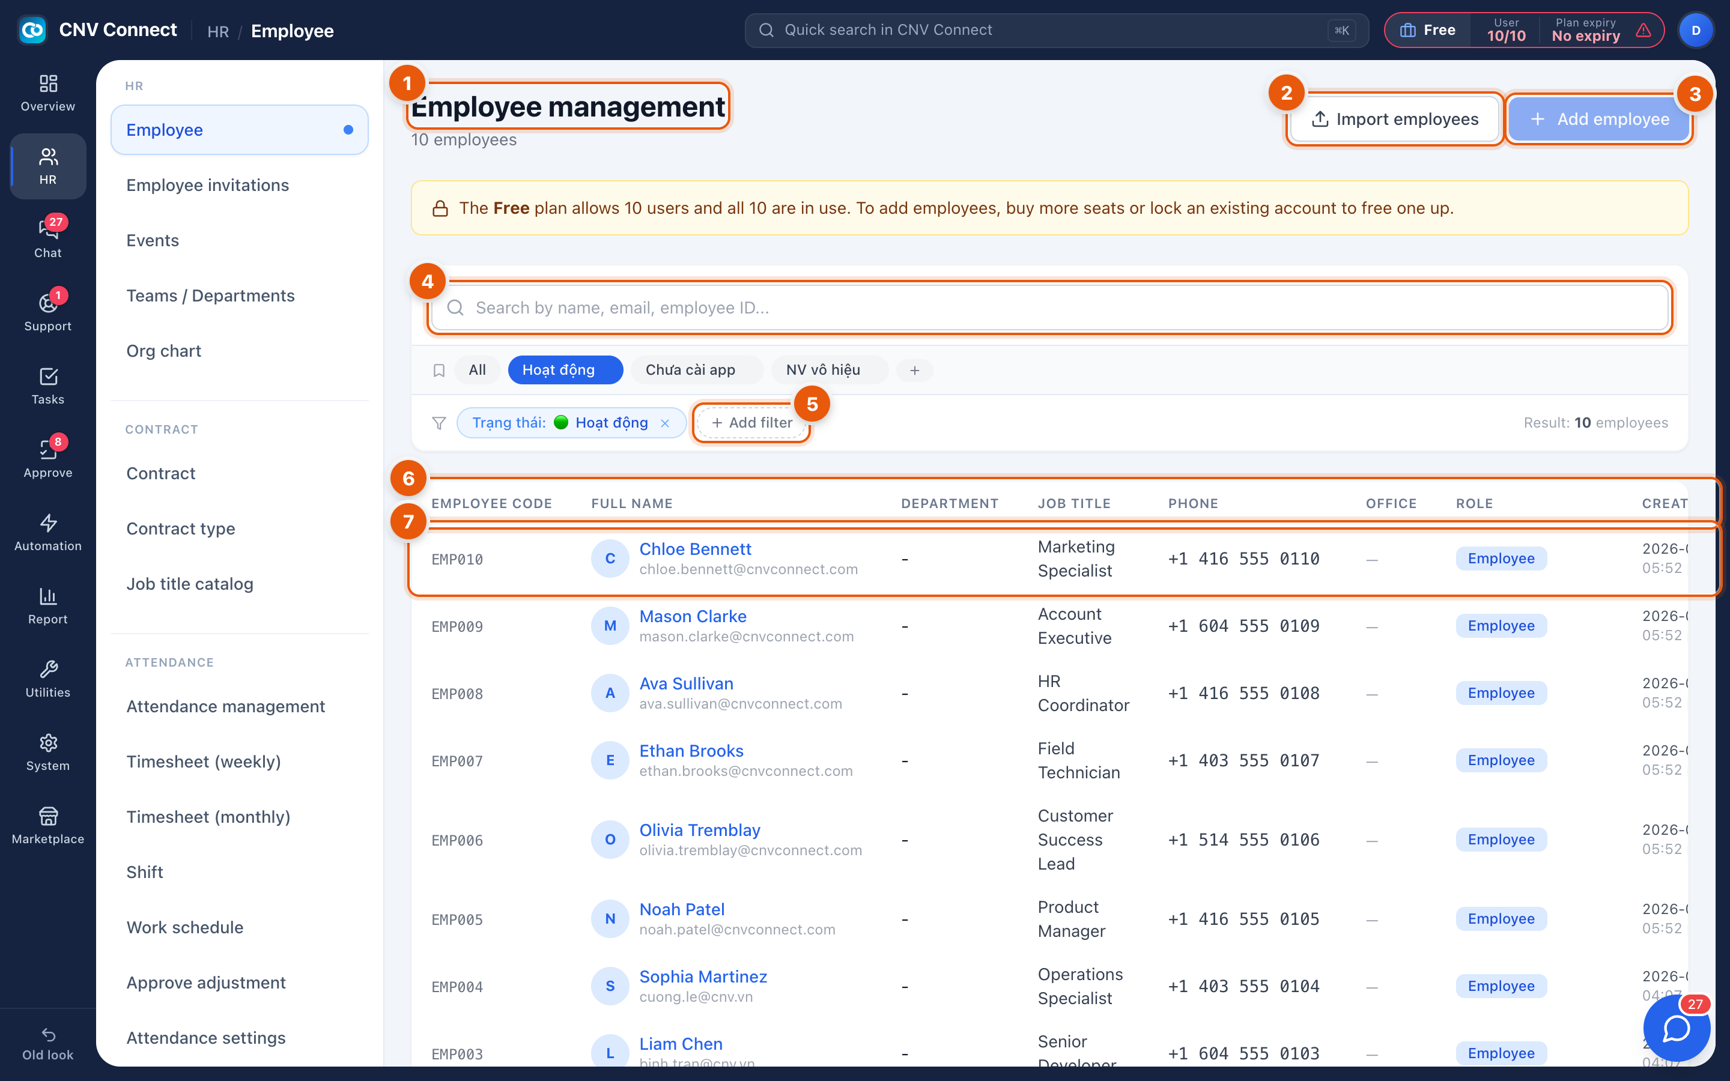The width and height of the screenshot is (1730, 1081).
Task: Open Chat with 27 unread messages
Action: (x=48, y=239)
